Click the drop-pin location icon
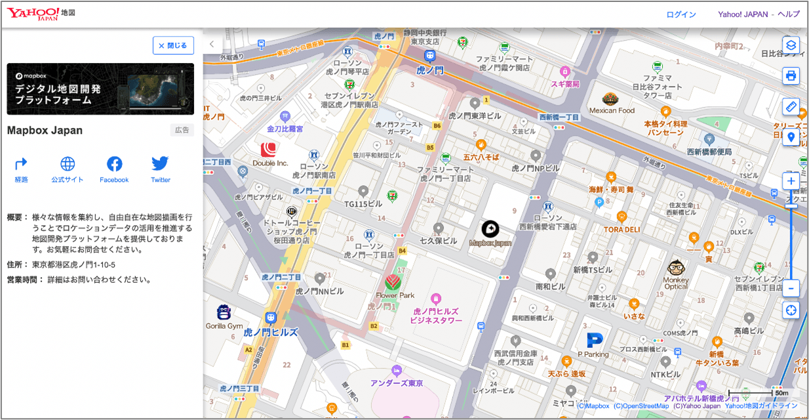This screenshot has width=809, height=420. coord(791,137)
